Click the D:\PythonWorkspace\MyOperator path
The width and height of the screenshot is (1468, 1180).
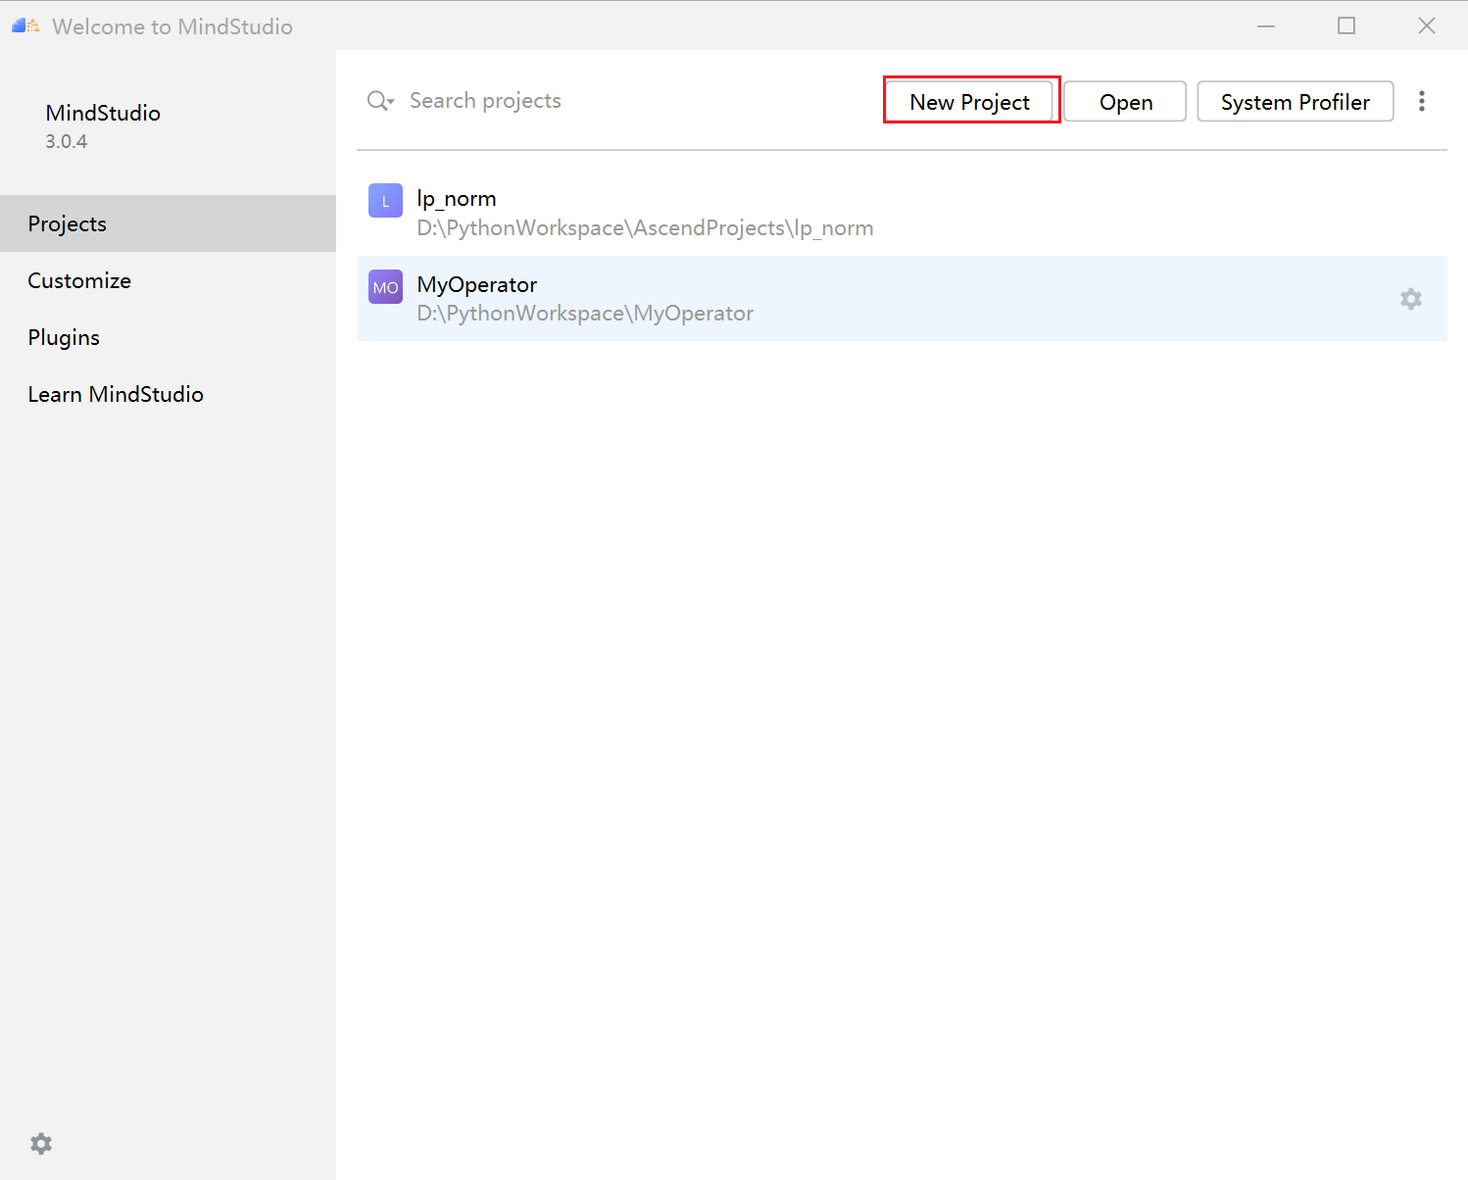[x=585, y=314]
